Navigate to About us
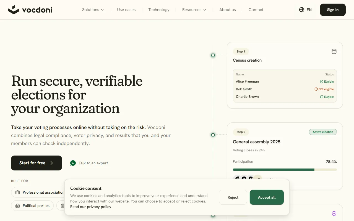 pos(228,10)
